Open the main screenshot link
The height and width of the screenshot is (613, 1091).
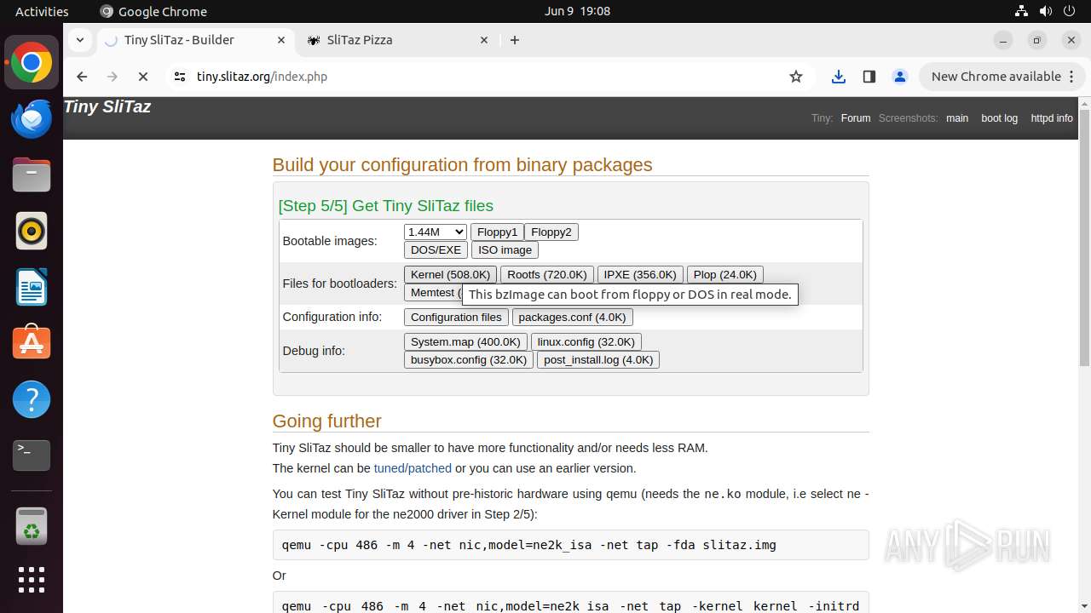coord(957,118)
